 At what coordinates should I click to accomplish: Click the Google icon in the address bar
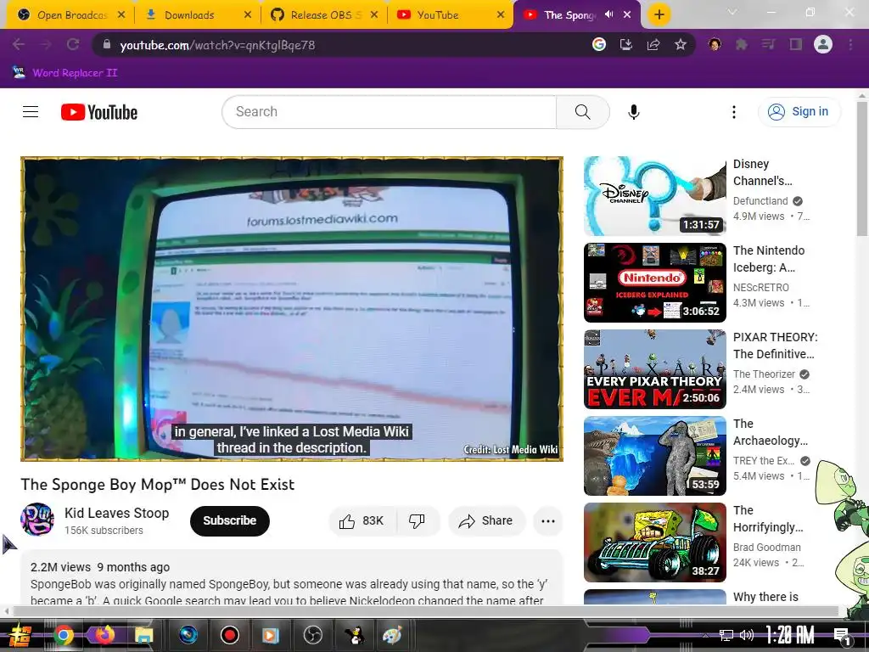click(598, 44)
